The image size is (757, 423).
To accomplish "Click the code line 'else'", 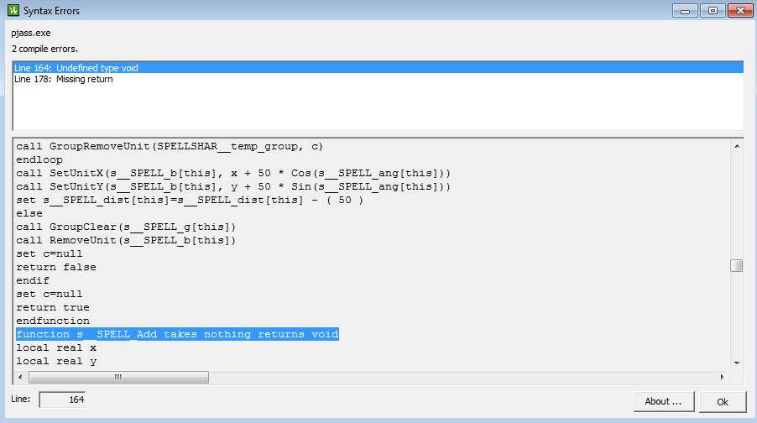I will (x=29, y=213).
